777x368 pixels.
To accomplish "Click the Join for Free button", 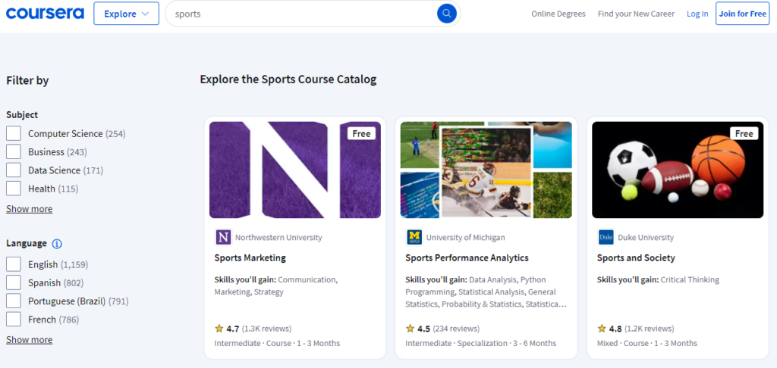I will point(742,14).
